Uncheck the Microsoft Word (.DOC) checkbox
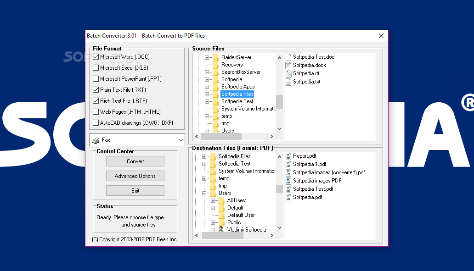Image resolution: width=474 pixels, height=271 pixels. click(96, 57)
